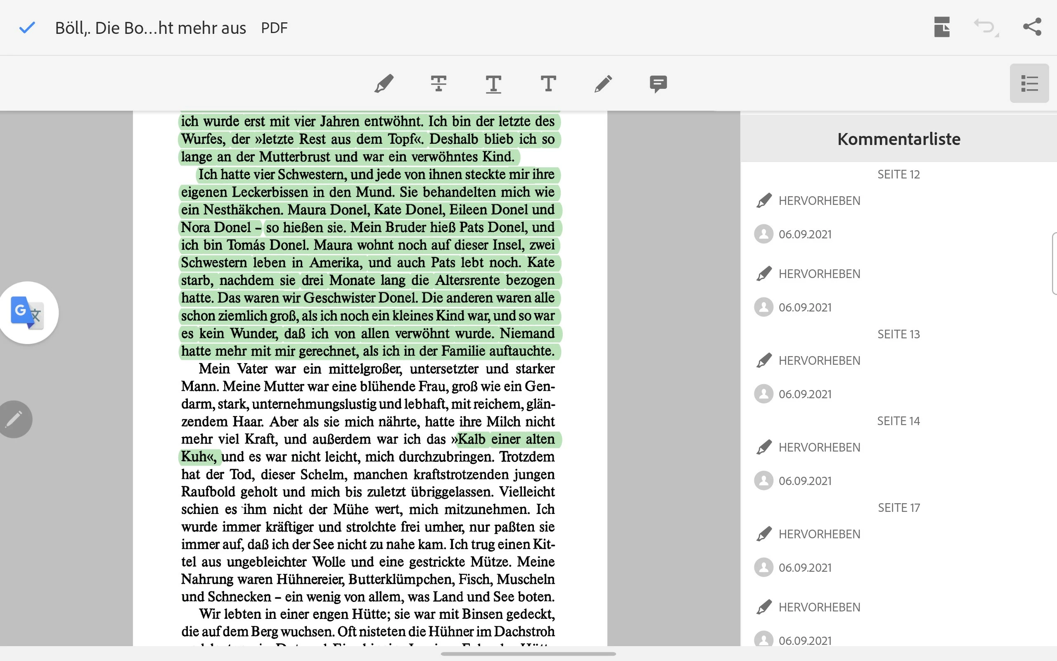
Task: Open first Hervorheben comment on Seite 12
Action: coord(819,201)
